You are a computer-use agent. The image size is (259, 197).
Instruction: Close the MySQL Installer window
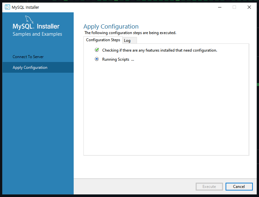[249, 7]
